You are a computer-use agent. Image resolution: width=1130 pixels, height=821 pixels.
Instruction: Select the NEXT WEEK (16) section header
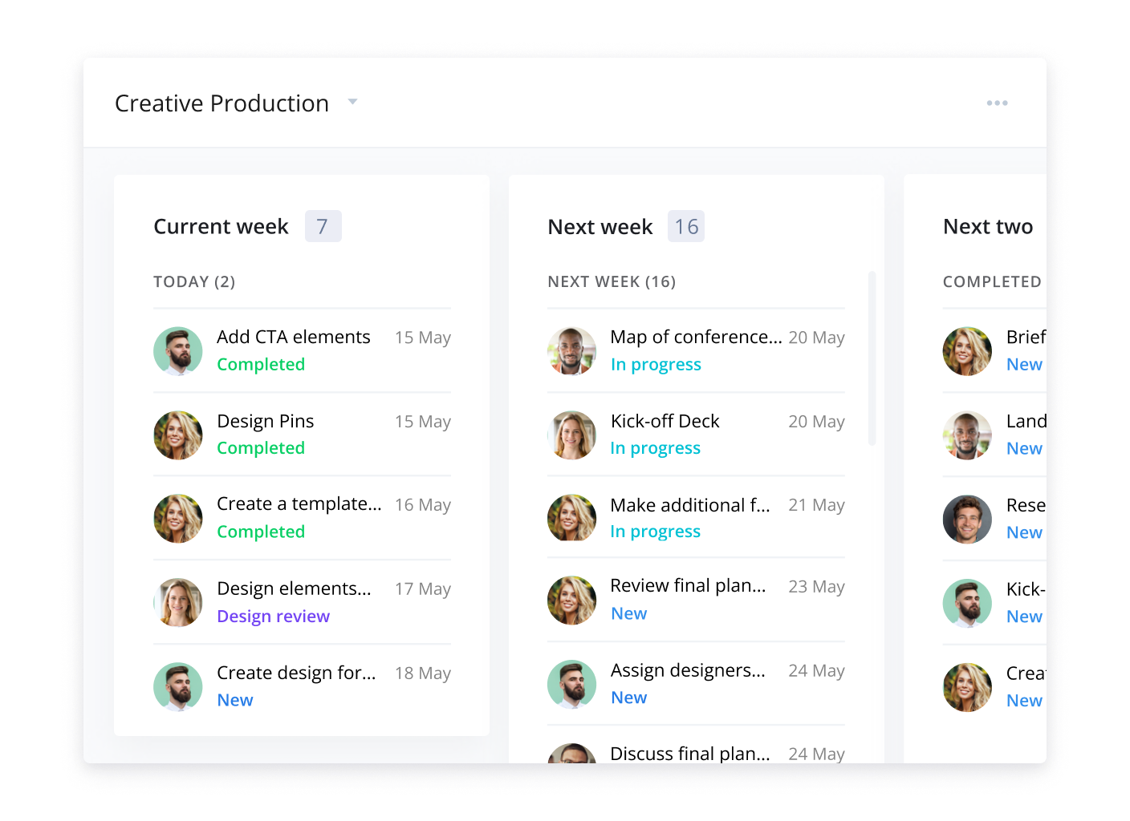612,282
